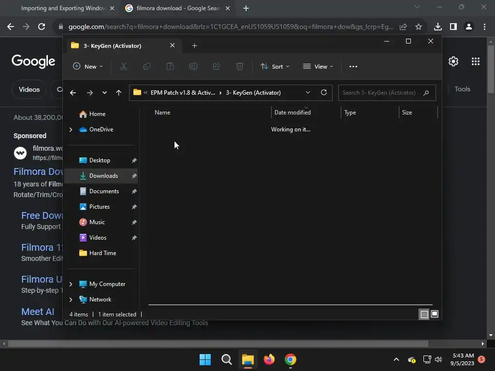Toggle Chrome side panel icon

pyautogui.click(x=453, y=27)
